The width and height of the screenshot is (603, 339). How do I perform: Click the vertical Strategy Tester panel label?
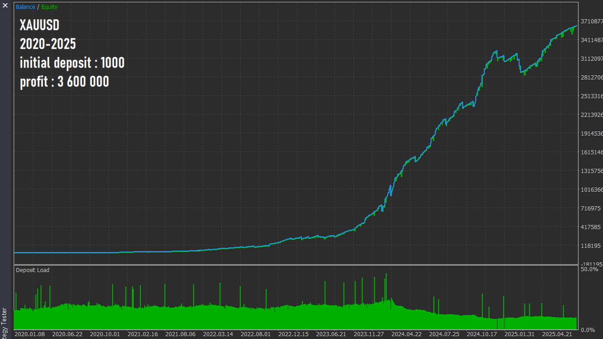[x=5, y=323]
